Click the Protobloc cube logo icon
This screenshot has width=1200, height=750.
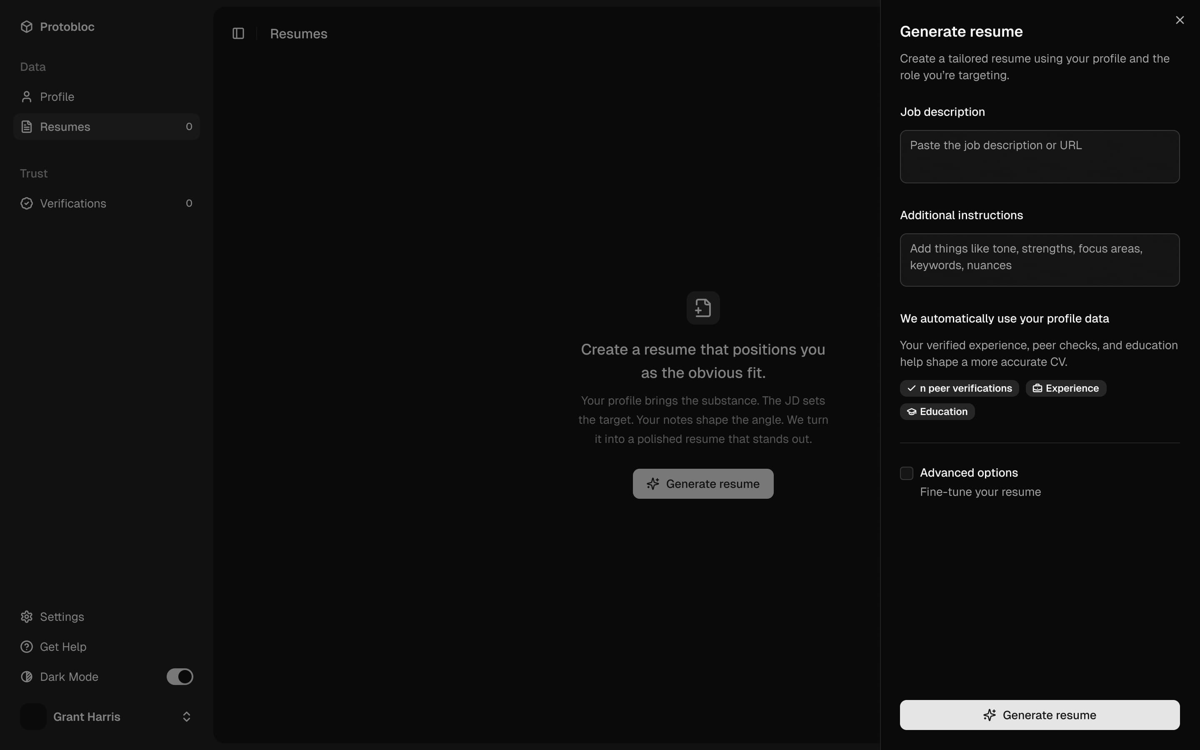pos(27,27)
